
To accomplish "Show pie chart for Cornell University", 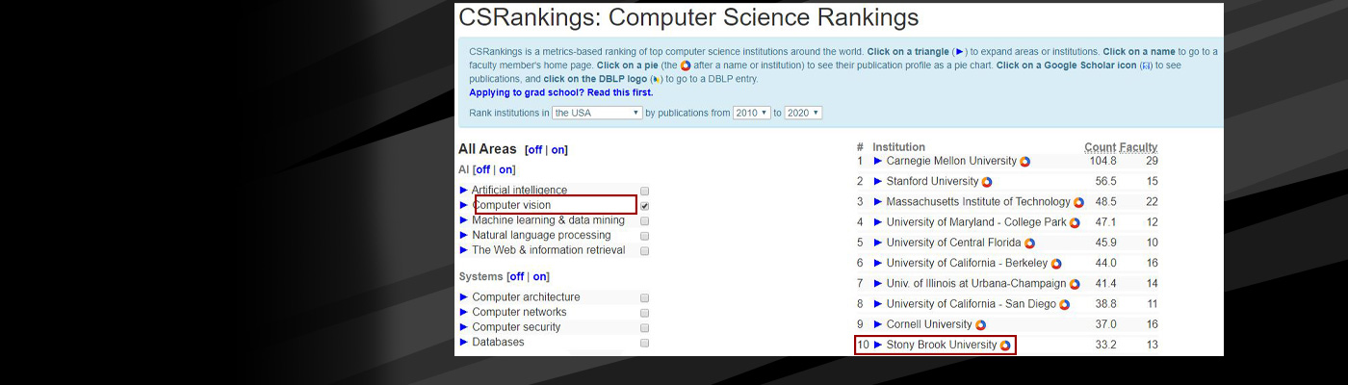I will coord(980,325).
